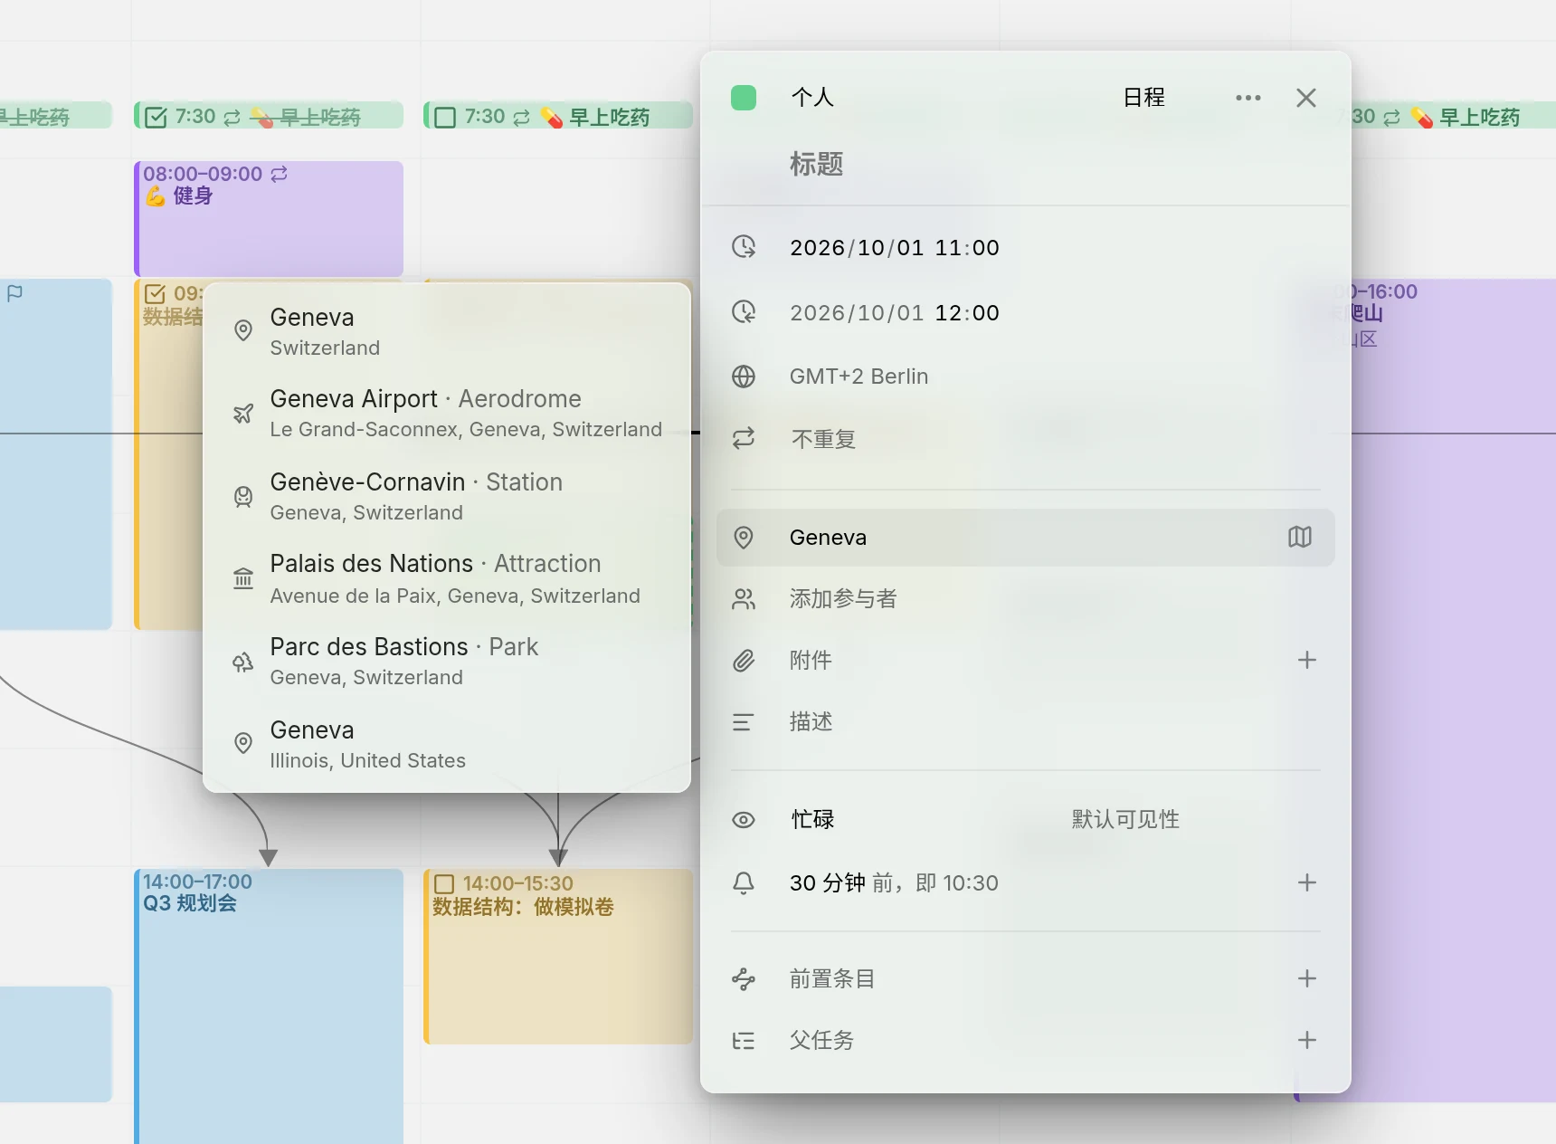
Task: Click the location pin icon in Geneva field
Action: coord(744,538)
